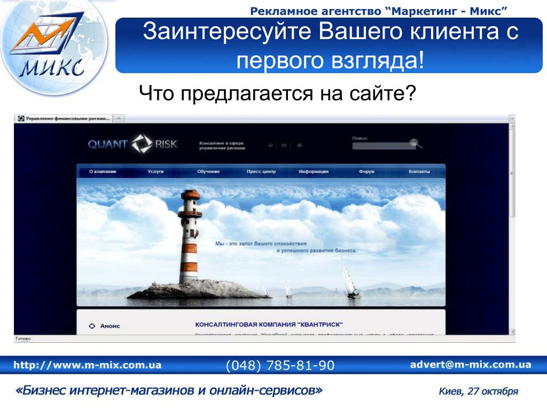Click the Что предлагается на сайте? subtitle
Screen dimensions: 547x410
point(277,93)
